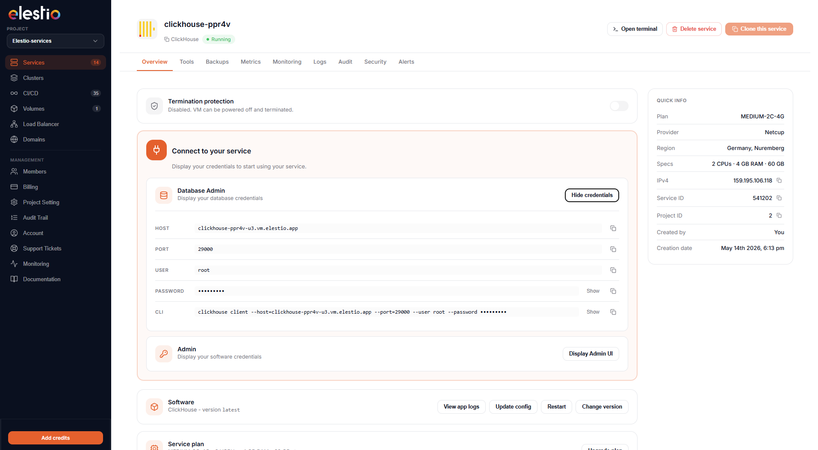Open Load Balancer in the sidebar
818x450 pixels.
point(56,124)
